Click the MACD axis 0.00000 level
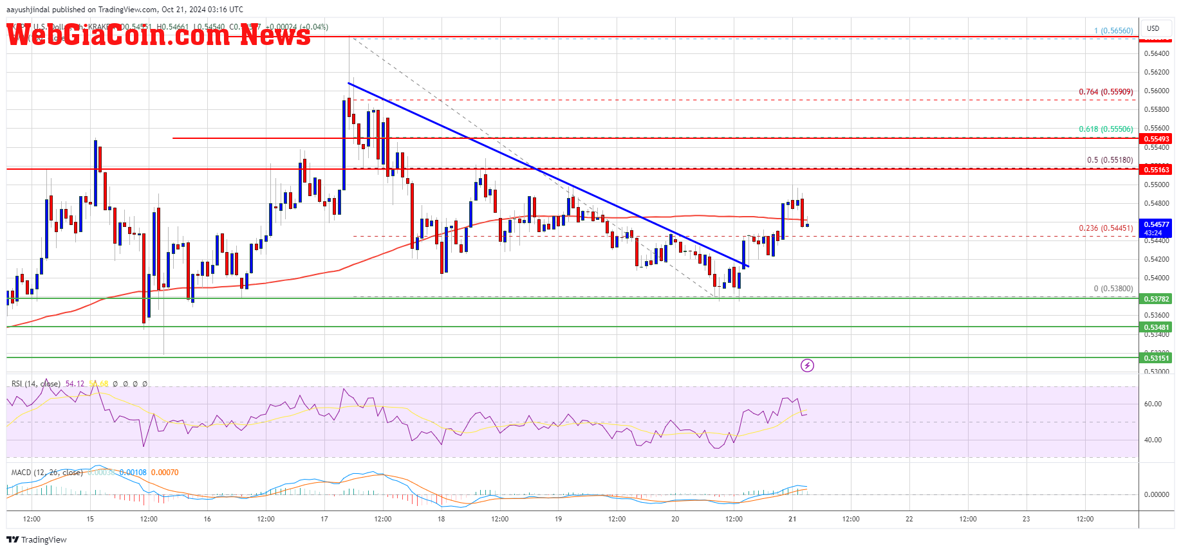1181x551 pixels. tap(1157, 495)
